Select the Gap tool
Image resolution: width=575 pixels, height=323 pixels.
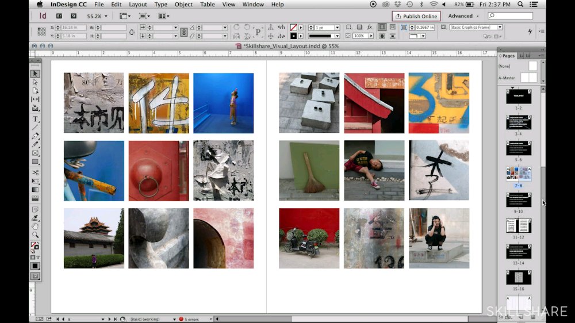(x=35, y=99)
